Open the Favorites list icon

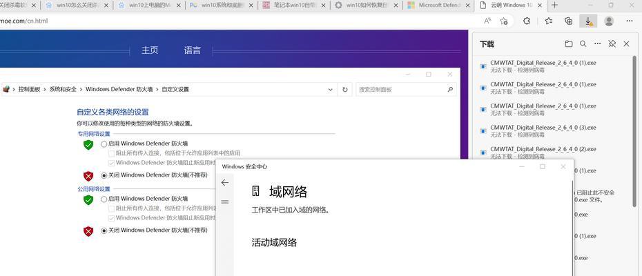tap(549, 21)
